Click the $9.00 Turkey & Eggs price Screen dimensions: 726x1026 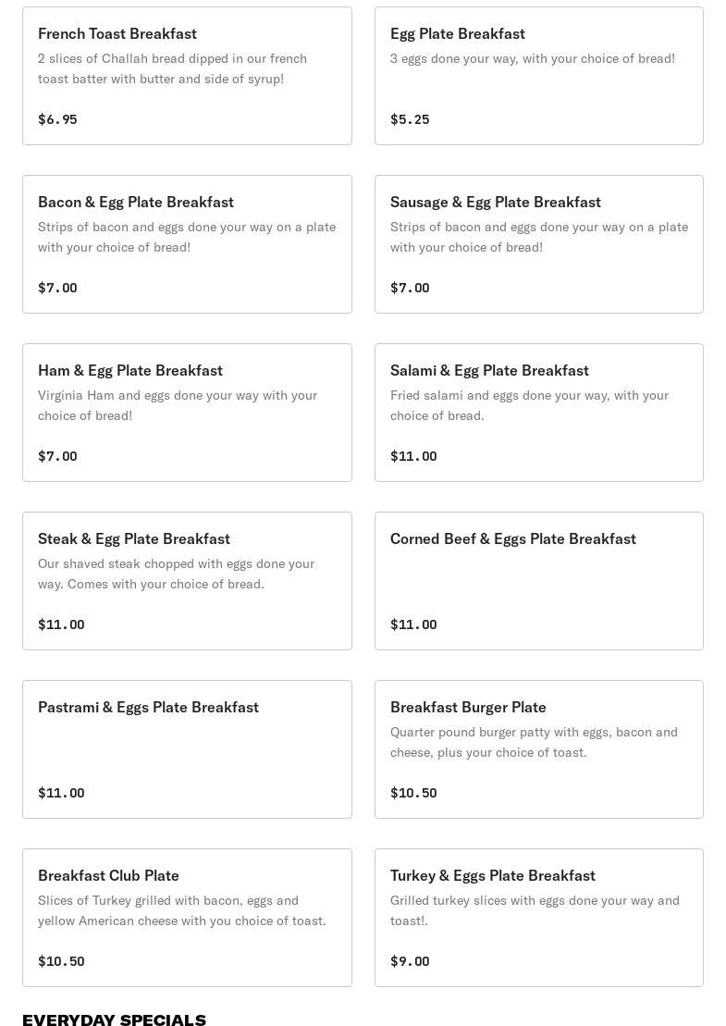coord(410,961)
